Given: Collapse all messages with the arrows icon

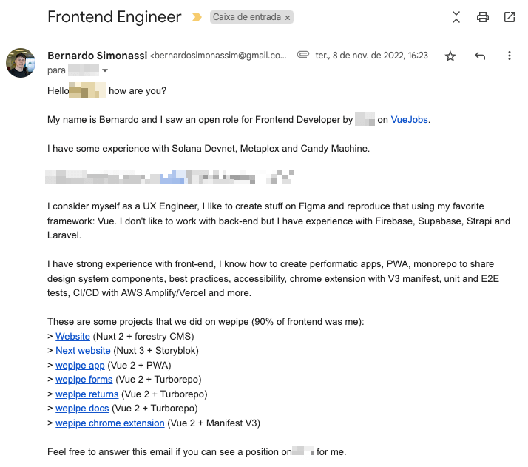Looking at the screenshot, I should pos(456,17).
